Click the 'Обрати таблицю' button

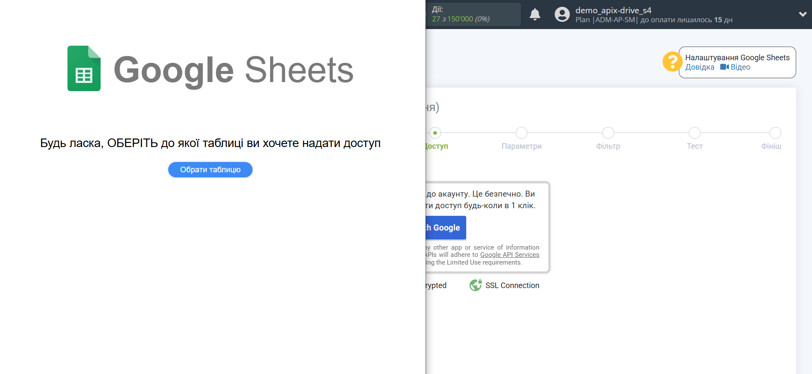[210, 170]
